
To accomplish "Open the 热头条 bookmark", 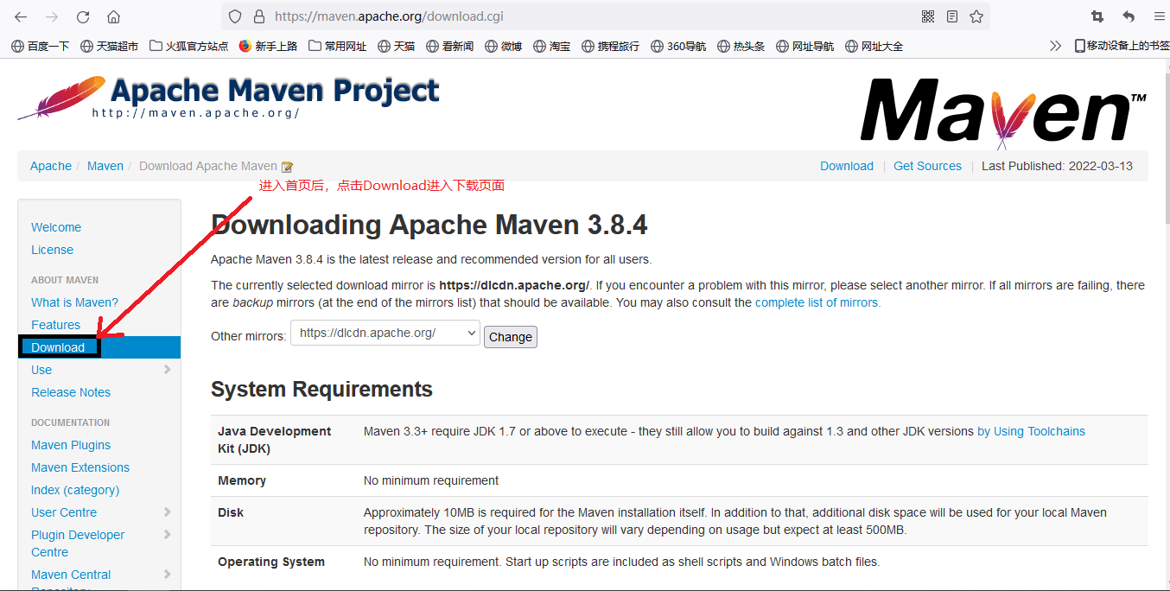I will (741, 46).
